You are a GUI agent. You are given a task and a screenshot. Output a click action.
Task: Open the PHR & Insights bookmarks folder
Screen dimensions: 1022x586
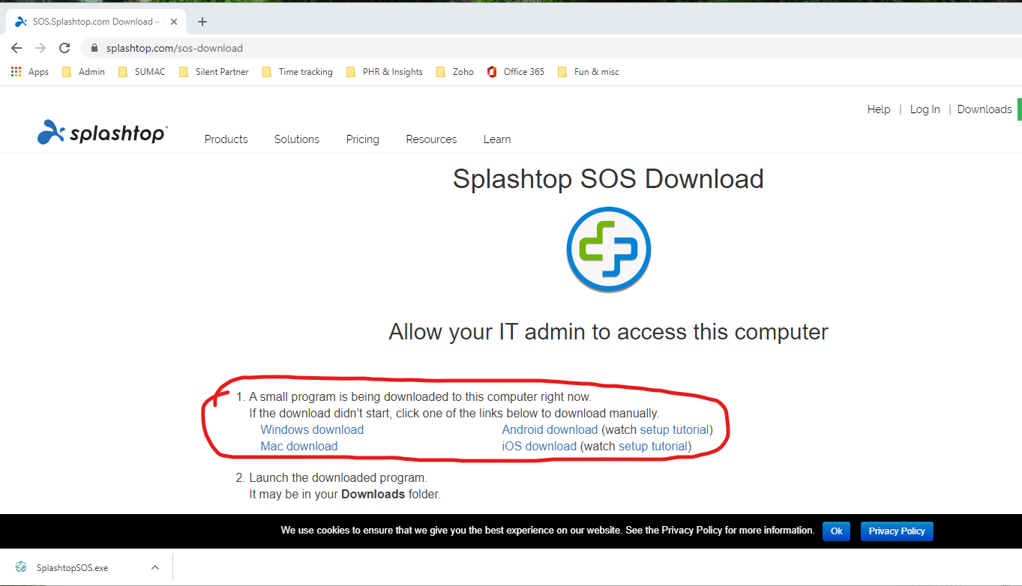[384, 72]
